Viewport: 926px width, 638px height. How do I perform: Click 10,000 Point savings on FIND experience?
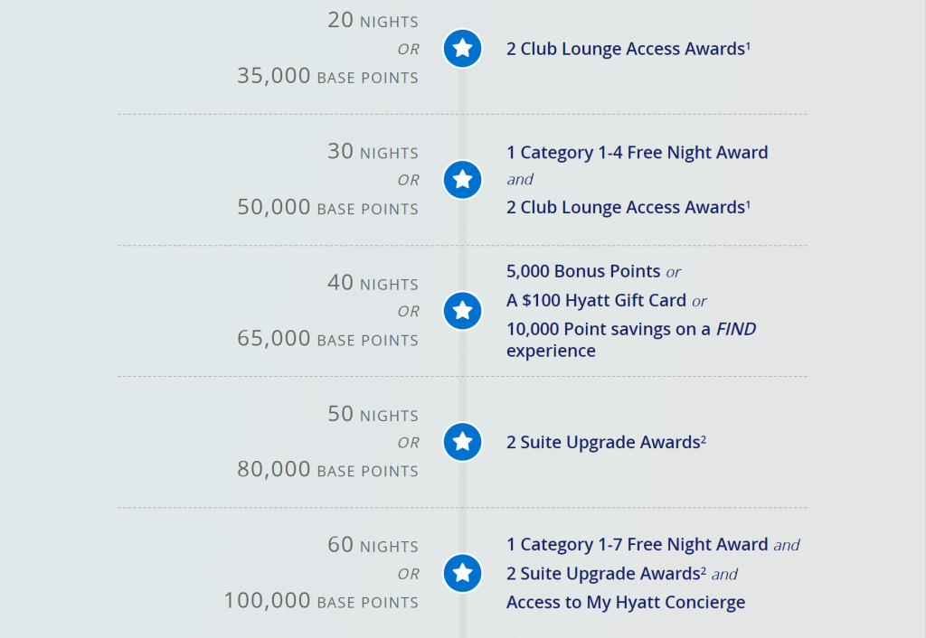pyautogui.click(x=631, y=340)
